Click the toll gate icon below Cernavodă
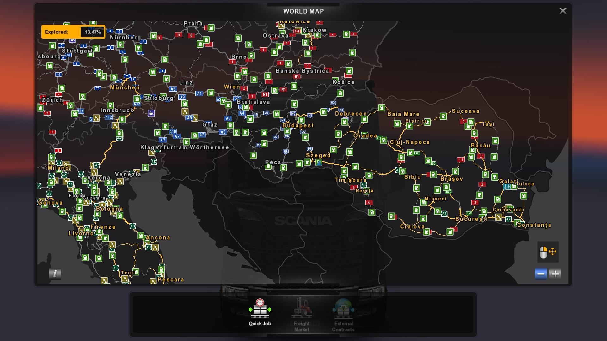 click(499, 217)
